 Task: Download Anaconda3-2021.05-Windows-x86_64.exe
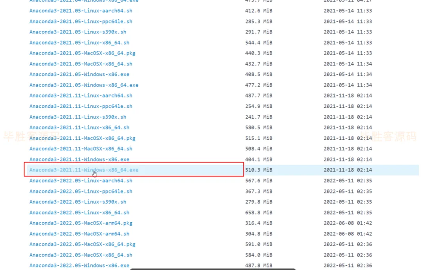(84, 85)
